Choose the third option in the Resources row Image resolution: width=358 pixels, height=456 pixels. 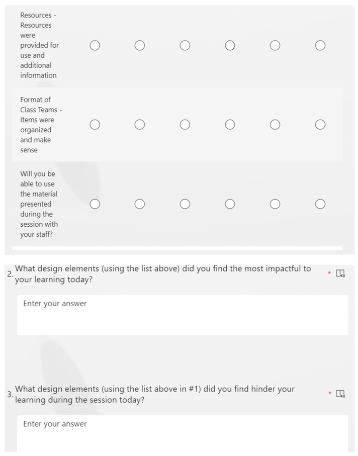coord(185,46)
